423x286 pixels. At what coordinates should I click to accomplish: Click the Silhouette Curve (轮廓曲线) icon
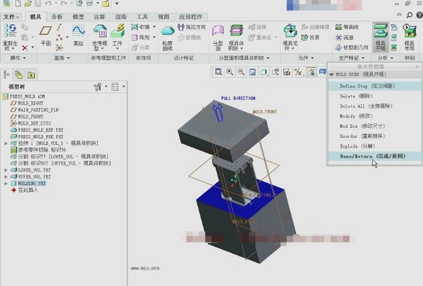(x=167, y=31)
